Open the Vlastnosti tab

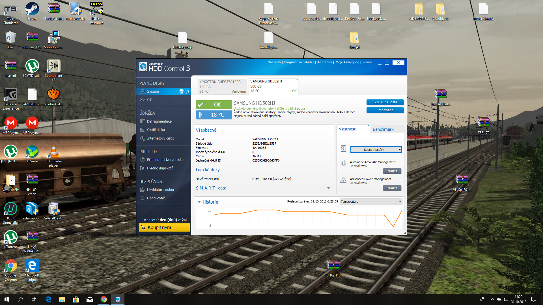pyautogui.click(x=353, y=129)
